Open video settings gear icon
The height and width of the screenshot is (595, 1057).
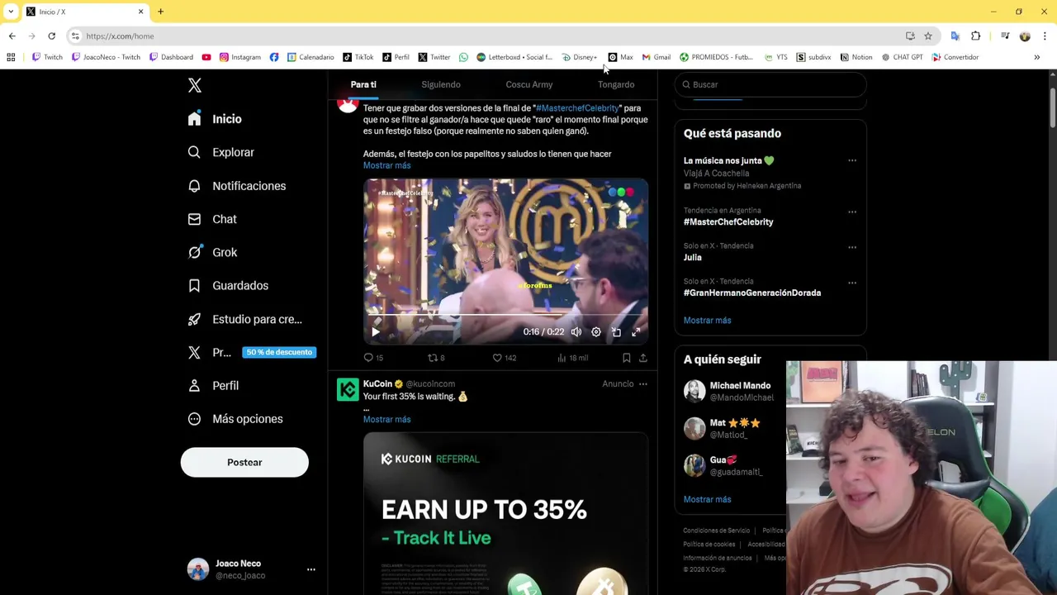(596, 332)
